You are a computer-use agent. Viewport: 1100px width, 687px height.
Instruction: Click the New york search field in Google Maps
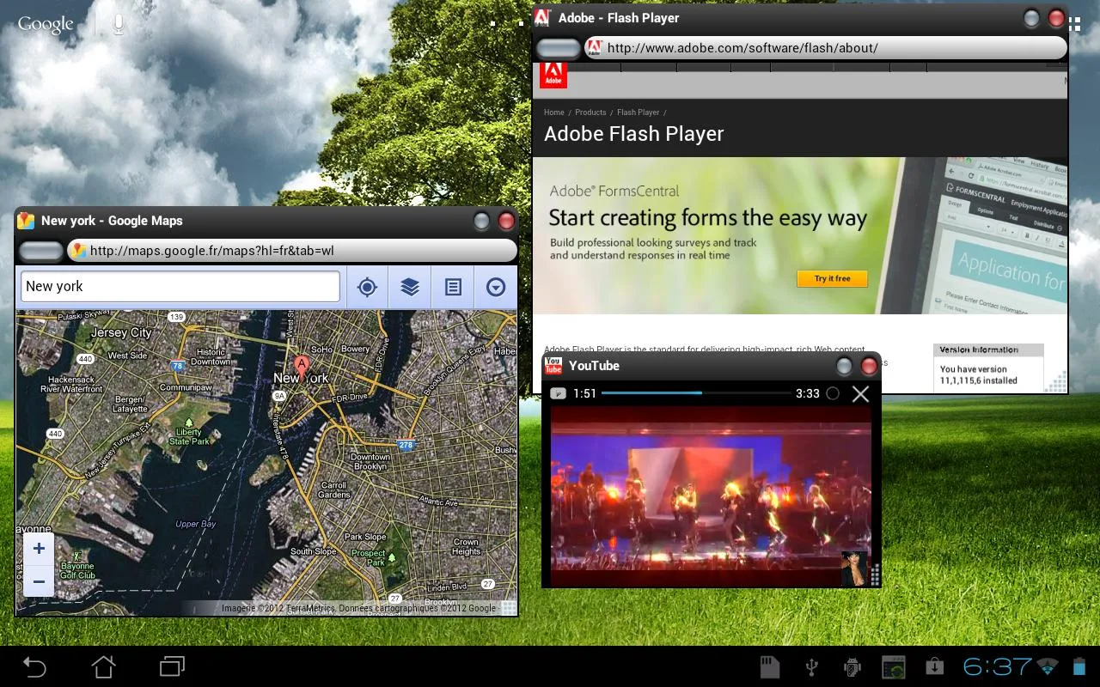coord(180,287)
